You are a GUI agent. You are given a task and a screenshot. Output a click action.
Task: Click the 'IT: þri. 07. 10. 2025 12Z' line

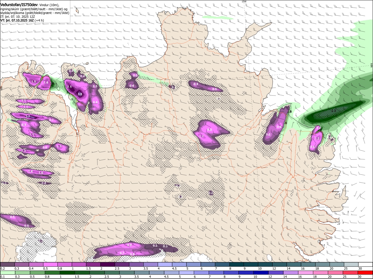click(17, 17)
